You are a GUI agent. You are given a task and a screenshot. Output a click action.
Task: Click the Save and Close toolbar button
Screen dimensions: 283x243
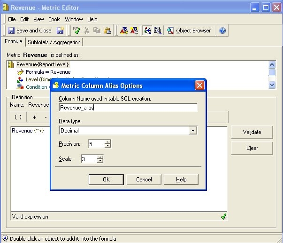click(x=30, y=31)
